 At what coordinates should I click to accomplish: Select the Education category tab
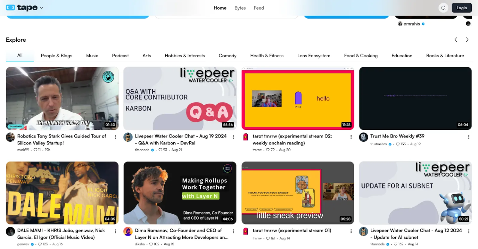tap(402, 56)
